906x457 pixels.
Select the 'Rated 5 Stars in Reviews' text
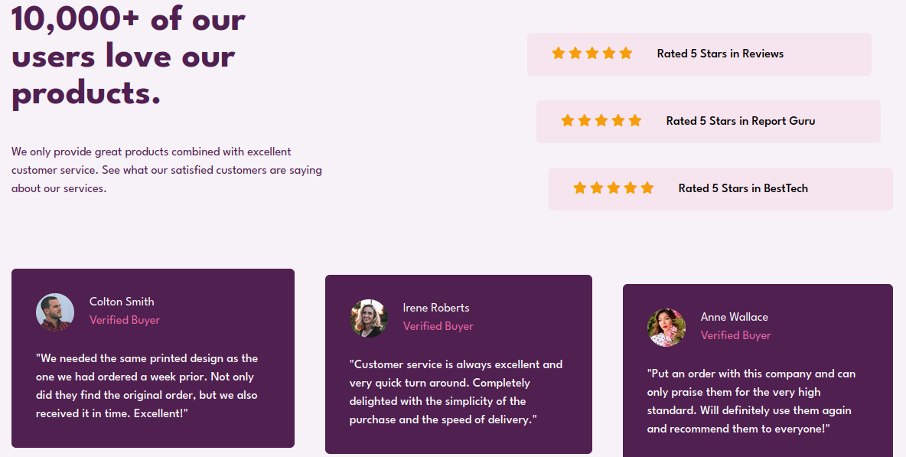point(720,54)
